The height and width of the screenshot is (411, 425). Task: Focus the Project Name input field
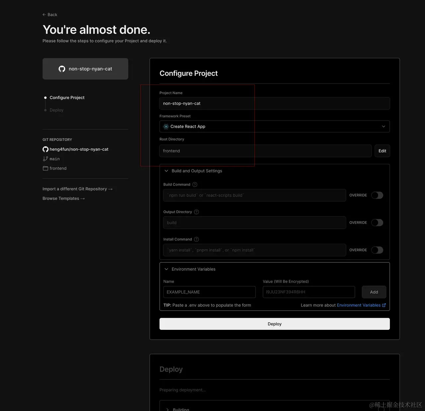[x=275, y=103]
